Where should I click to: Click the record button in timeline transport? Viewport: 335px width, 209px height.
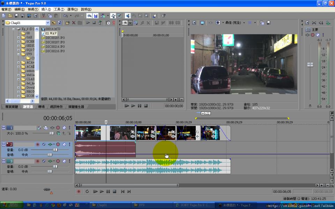click(x=79, y=192)
